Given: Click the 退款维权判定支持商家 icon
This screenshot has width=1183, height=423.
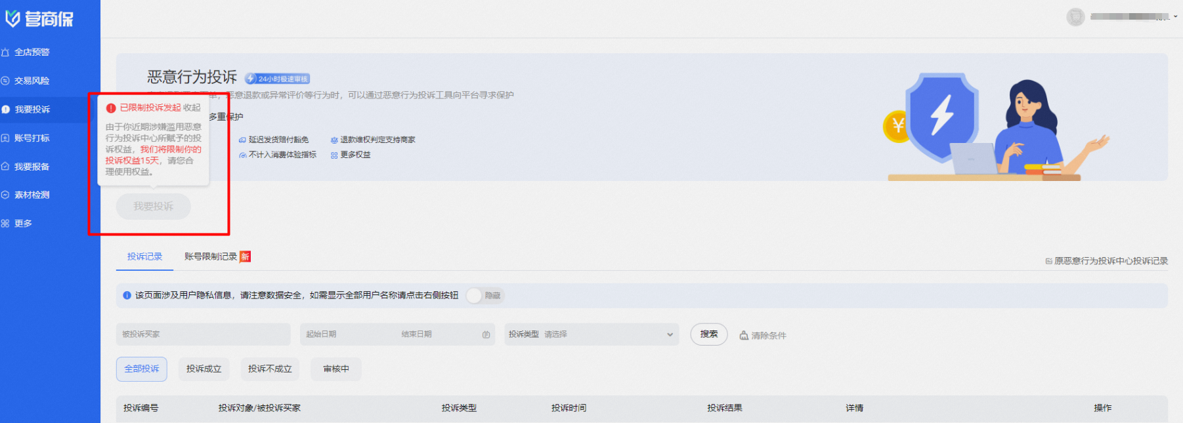Looking at the screenshot, I should coord(334,140).
